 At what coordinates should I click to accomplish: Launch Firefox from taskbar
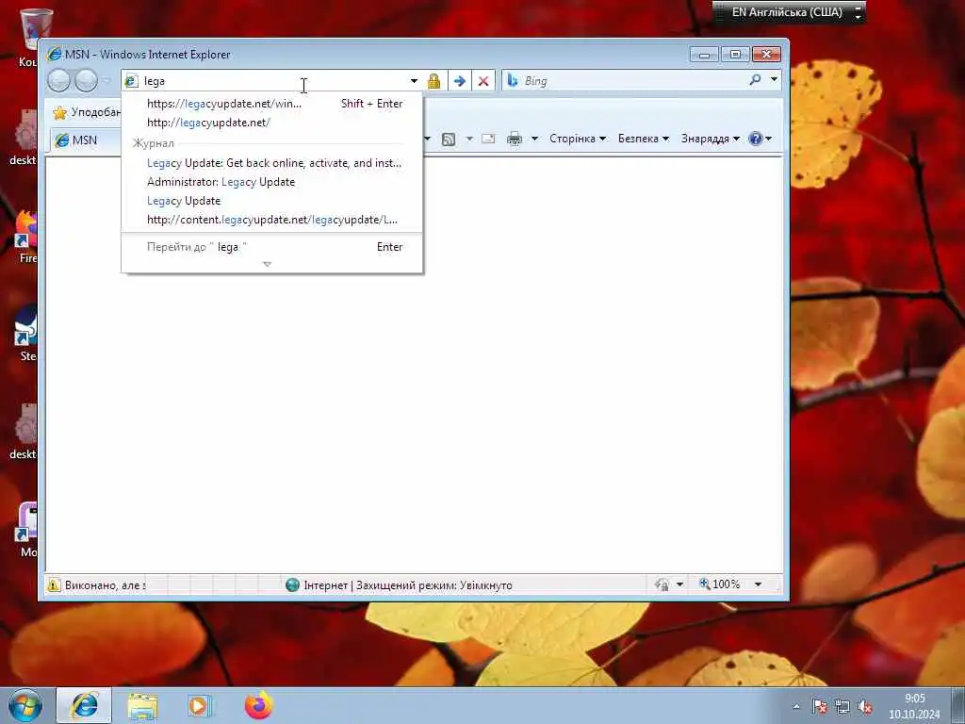[258, 705]
